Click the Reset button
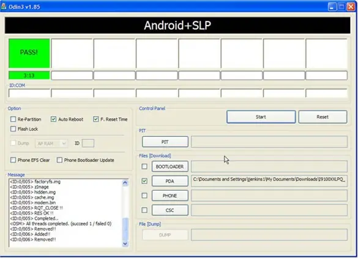358x258 pixels. pos(323,117)
